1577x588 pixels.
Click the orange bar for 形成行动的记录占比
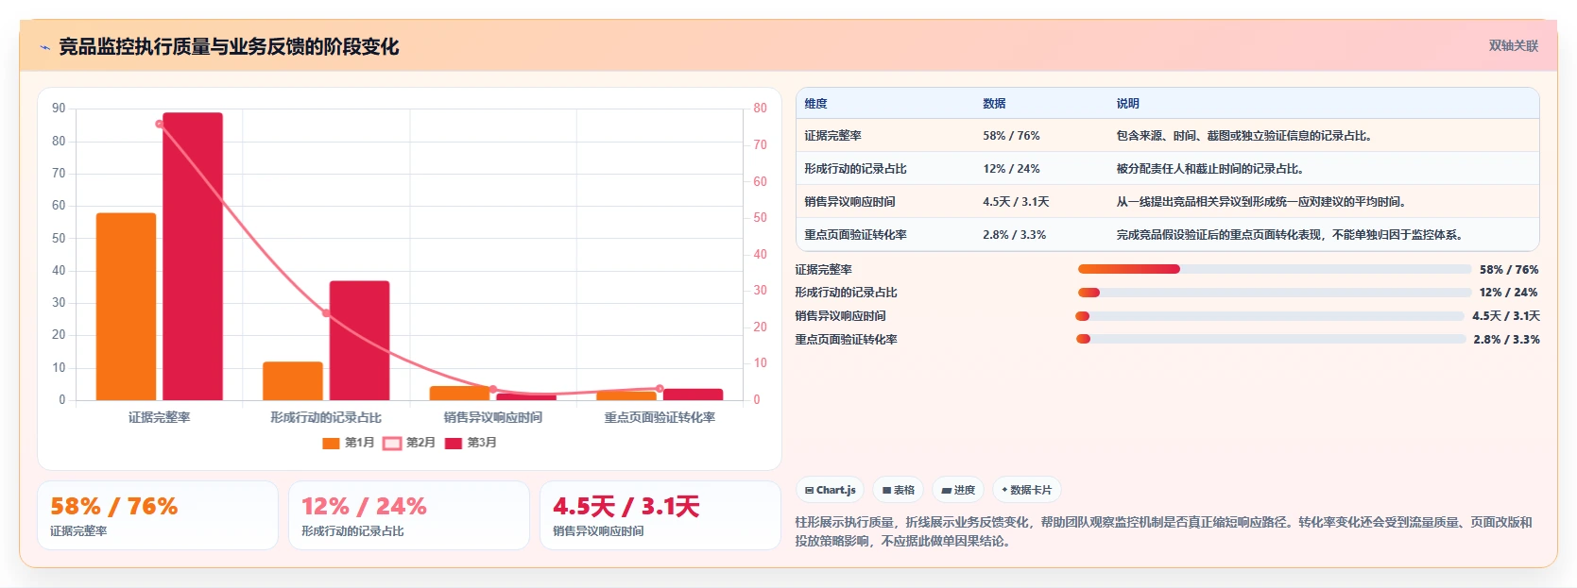pos(293,381)
